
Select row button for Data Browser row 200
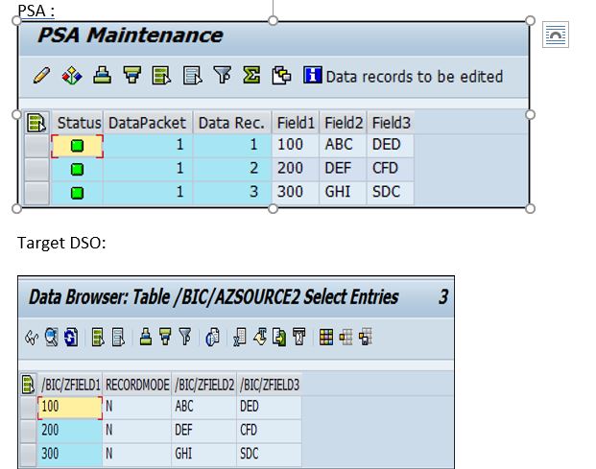pos(28,431)
